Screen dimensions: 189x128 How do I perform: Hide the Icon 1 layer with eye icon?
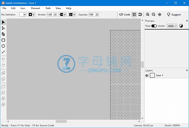[x=147, y=76]
